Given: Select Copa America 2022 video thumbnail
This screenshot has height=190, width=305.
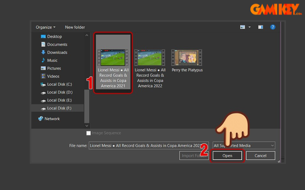Looking at the screenshot, I should pos(150,58).
